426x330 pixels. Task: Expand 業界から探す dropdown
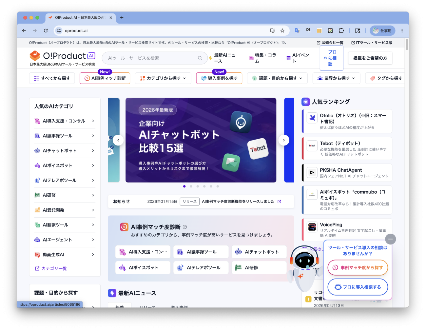click(337, 78)
